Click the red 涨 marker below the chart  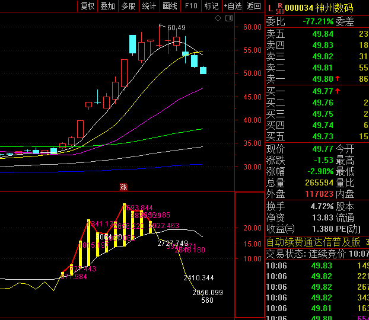tap(124, 187)
